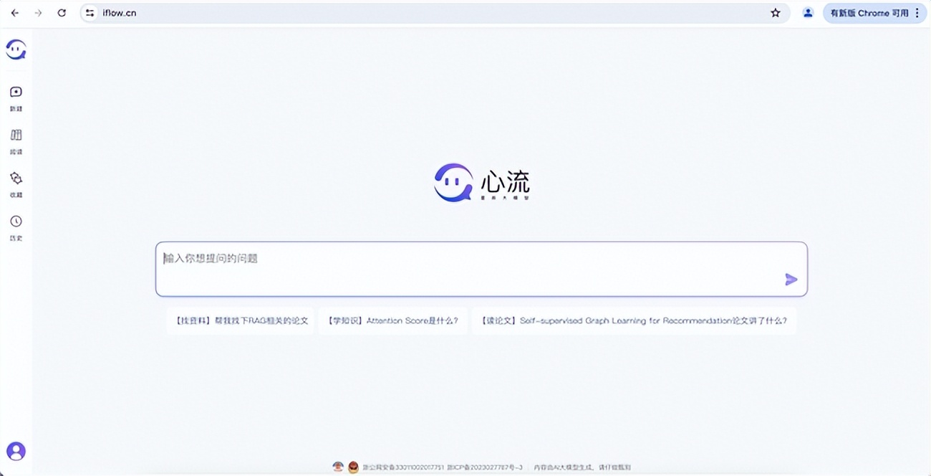The height and width of the screenshot is (476, 931).
Task: Open the Chrome three-dot menu
Action: pos(917,13)
